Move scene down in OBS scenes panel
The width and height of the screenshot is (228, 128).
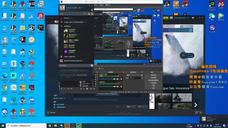coord(72,88)
